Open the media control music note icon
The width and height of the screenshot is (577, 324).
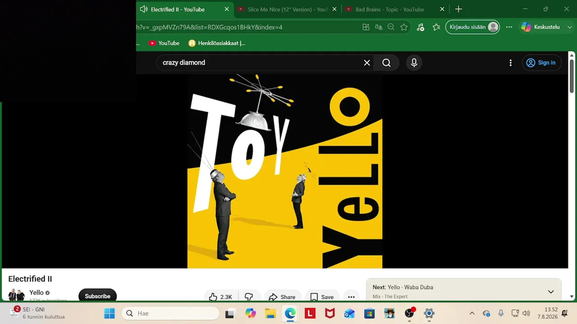coord(420,27)
